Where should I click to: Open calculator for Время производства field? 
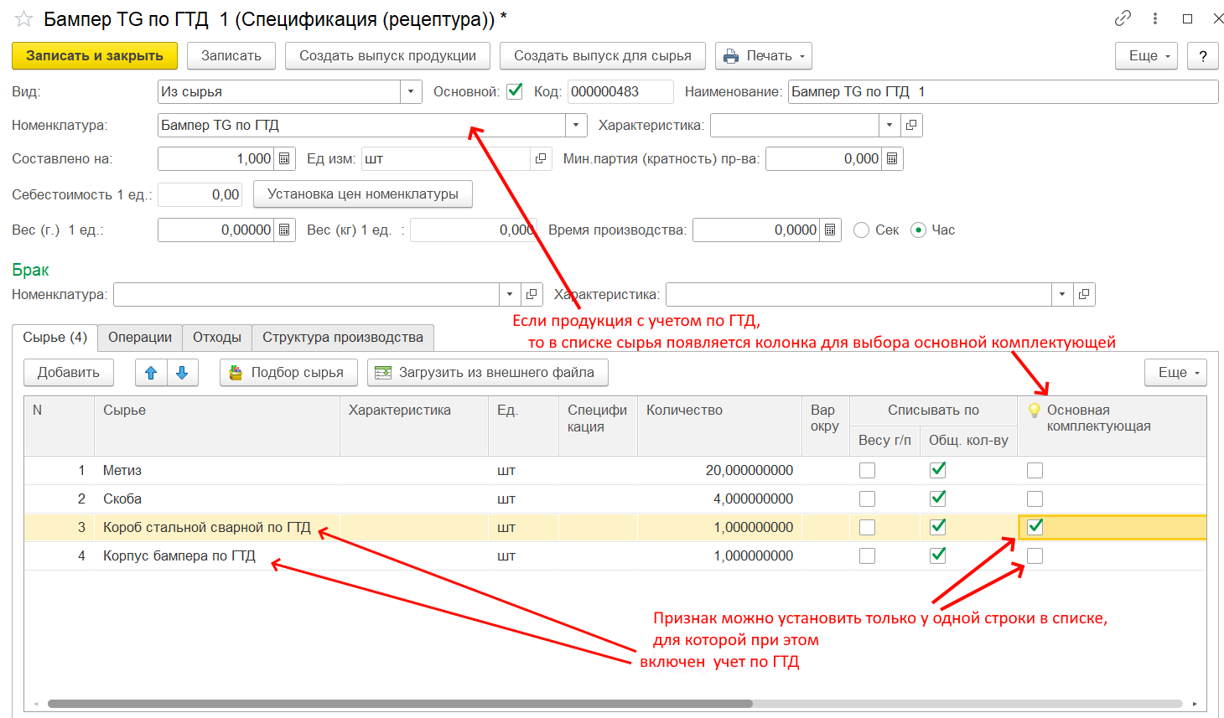click(830, 230)
